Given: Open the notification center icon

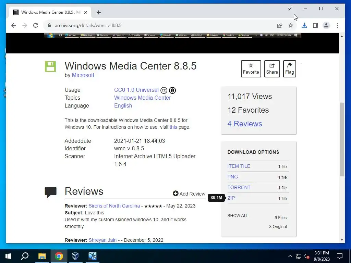Looking at the screenshot, I should (340, 256).
